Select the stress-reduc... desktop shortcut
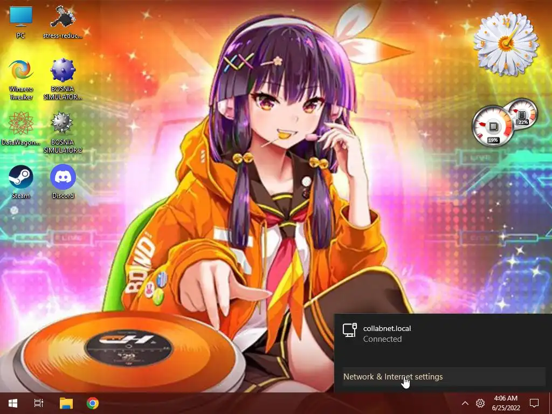552x414 pixels. (x=63, y=22)
